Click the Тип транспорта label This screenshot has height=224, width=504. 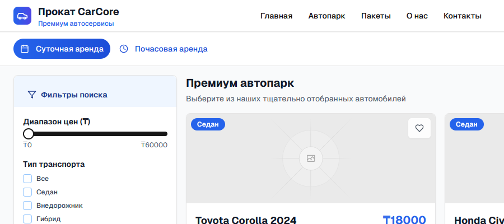54,165
